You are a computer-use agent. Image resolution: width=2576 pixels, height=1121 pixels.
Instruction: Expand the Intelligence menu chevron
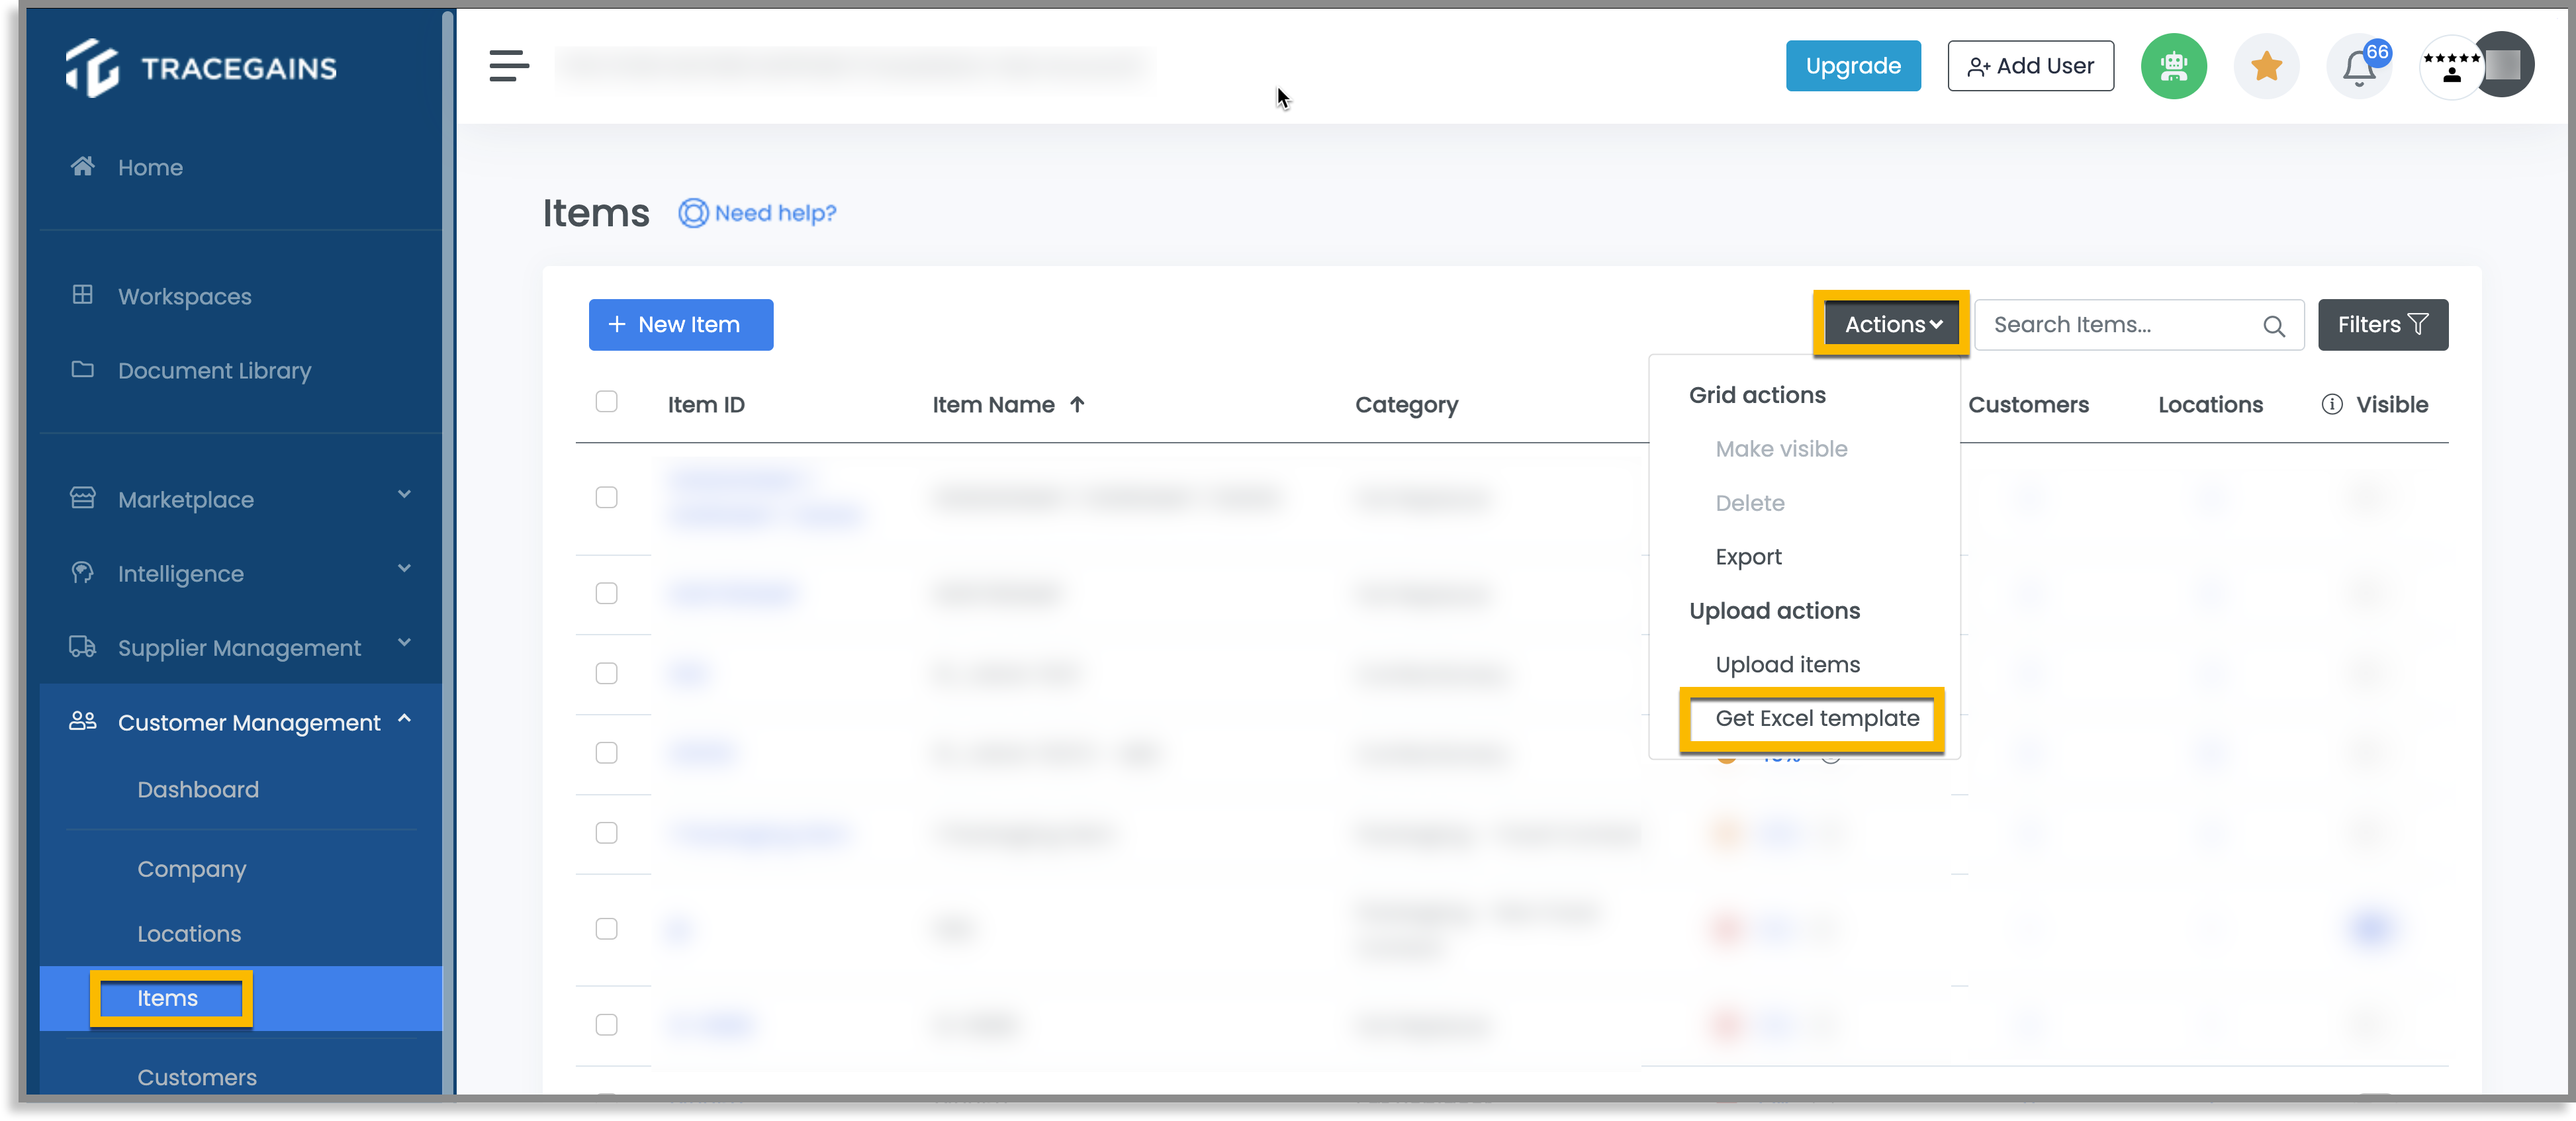[404, 568]
